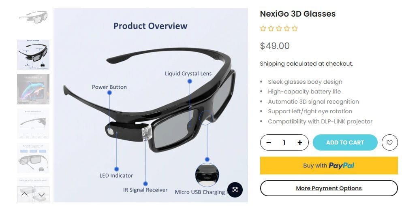Select the Product Overview thumbnail
The height and width of the screenshot is (206, 419).
click(x=33, y=55)
